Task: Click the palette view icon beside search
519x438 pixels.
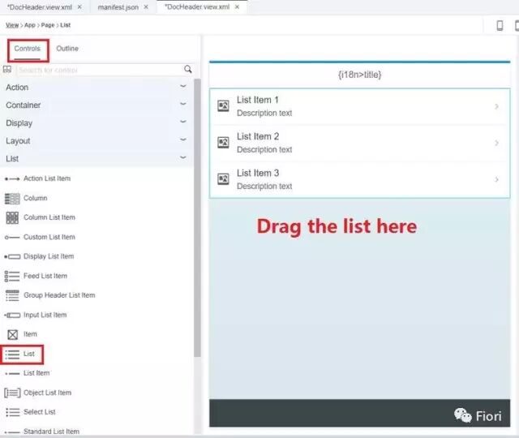Action: [7, 69]
